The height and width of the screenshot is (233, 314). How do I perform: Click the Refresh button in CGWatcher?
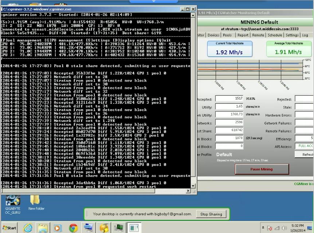(x=305, y=154)
